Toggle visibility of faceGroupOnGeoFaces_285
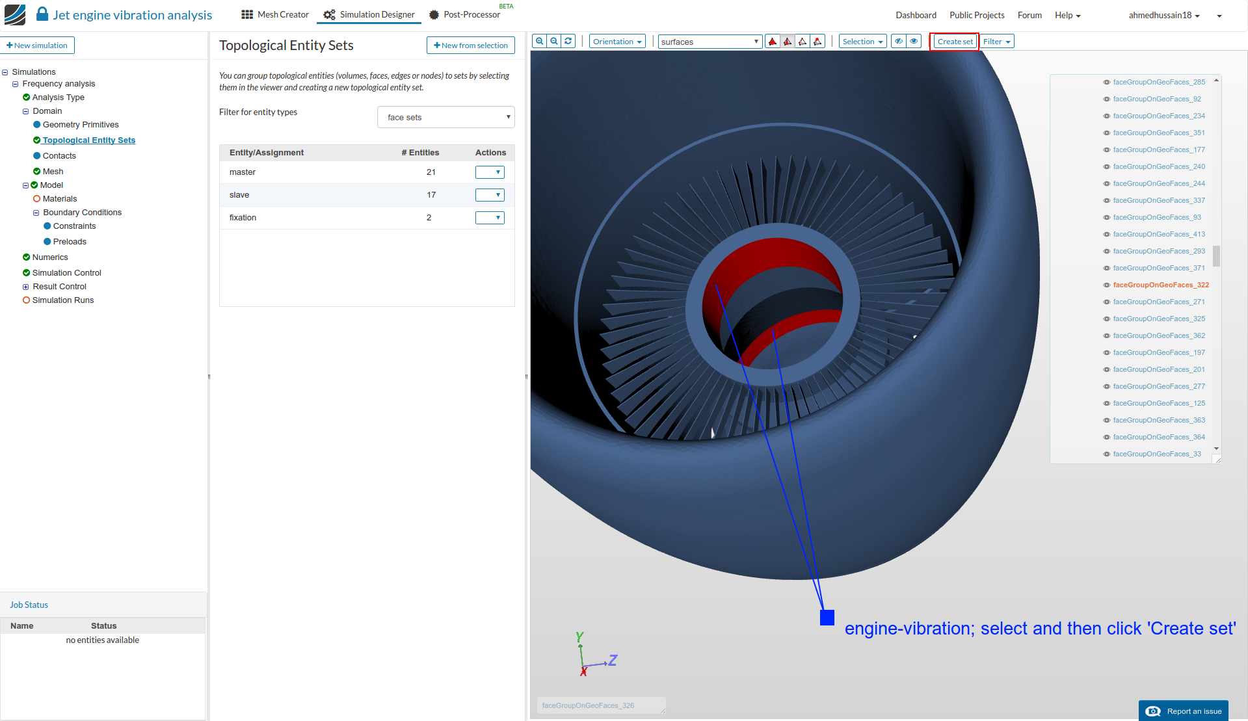The image size is (1248, 721). pos(1106,83)
